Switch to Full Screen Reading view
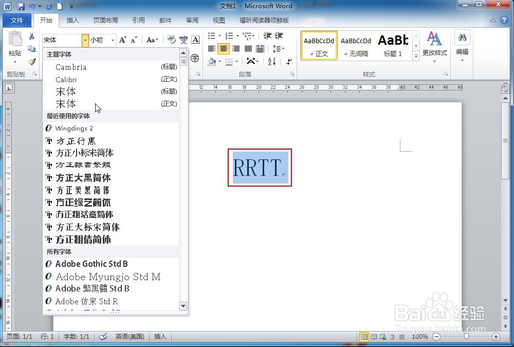This screenshot has height=347, width=514. click(x=374, y=337)
